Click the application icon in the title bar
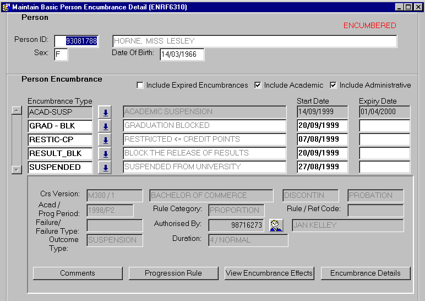 coord(6,7)
